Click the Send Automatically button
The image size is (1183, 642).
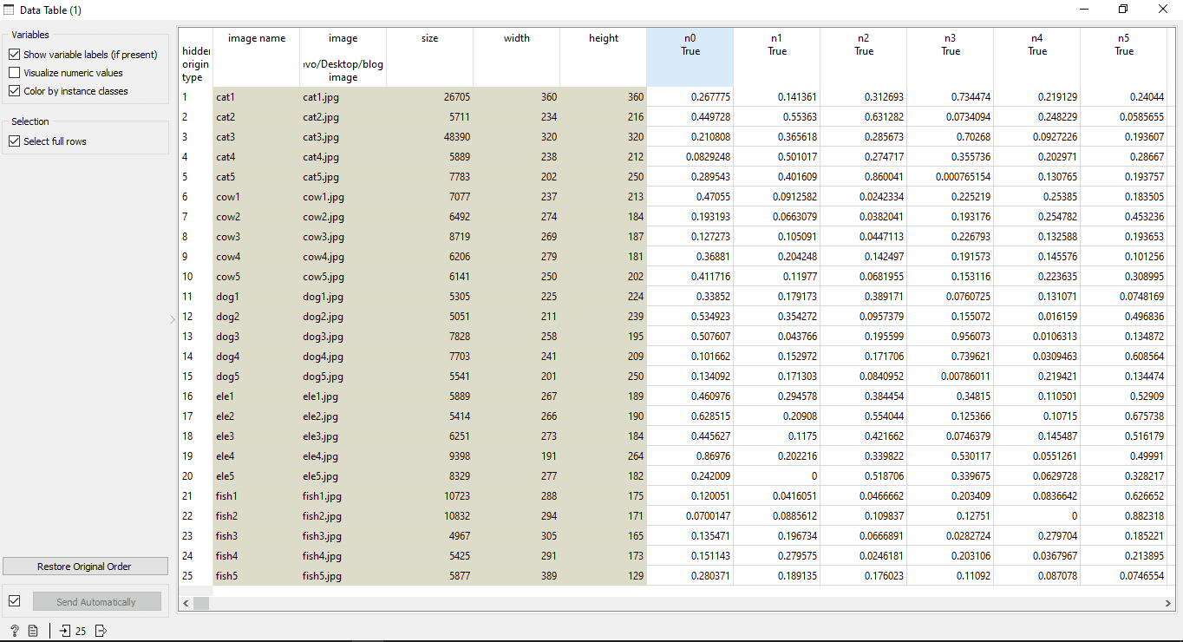point(96,602)
